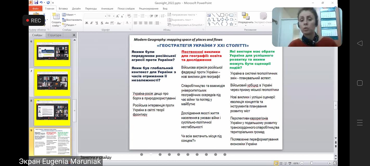This screenshot has height=166, width=370.
Task: Open the Анимация ribbon tab
Action: pyautogui.click(x=107, y=9)
